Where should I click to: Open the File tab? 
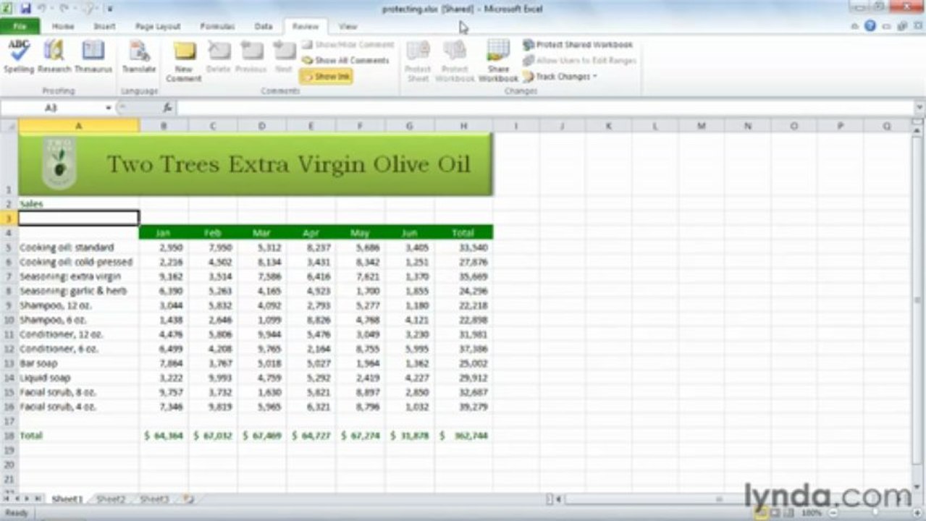tap(20, 26)
